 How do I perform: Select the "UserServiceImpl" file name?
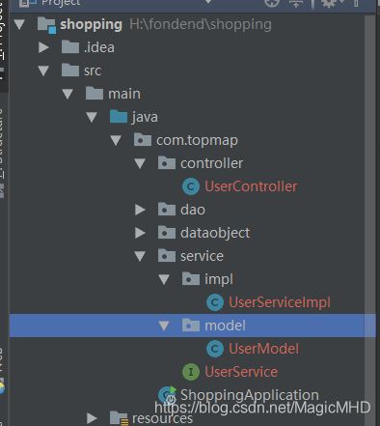coord(280,302)
